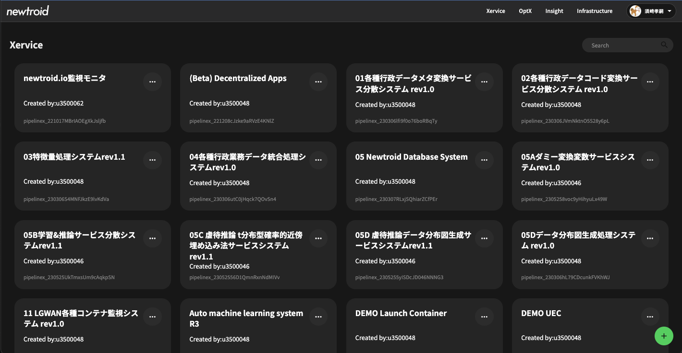Open the (Beta) Decentralized Apps title

(238, 78)
